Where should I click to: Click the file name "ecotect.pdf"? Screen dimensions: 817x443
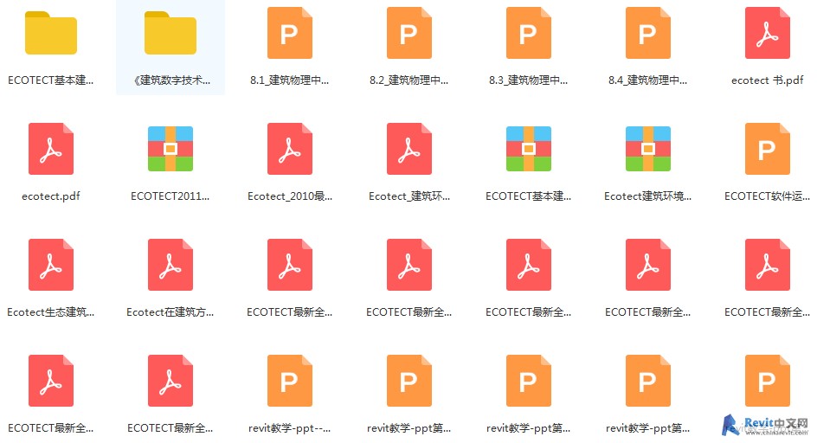tap(51, 196)
